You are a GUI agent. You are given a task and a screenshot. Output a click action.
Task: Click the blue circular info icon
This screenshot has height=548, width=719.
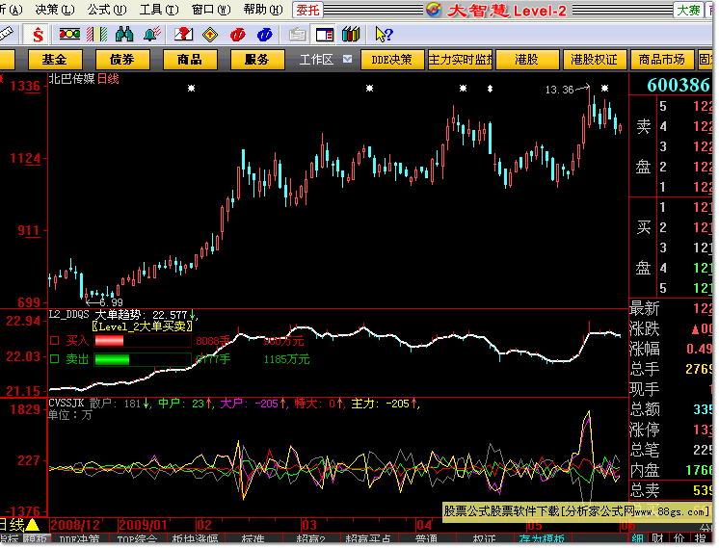click(265, 35)
